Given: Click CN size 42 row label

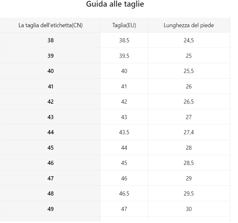Looking at the screenshot, I should click(x=51, y=102).
